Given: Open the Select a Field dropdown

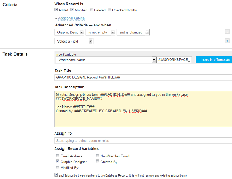Looking at the screenshot, I should (91, 41).
